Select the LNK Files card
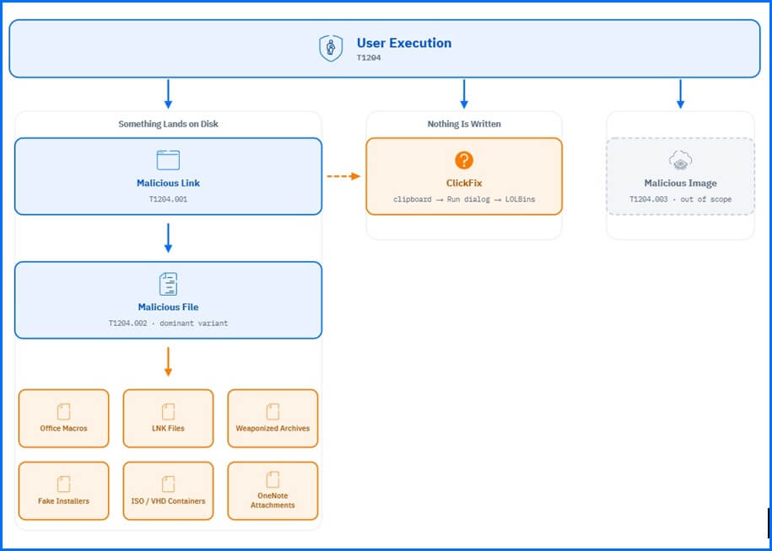772x551 pixels. (168, 418)
